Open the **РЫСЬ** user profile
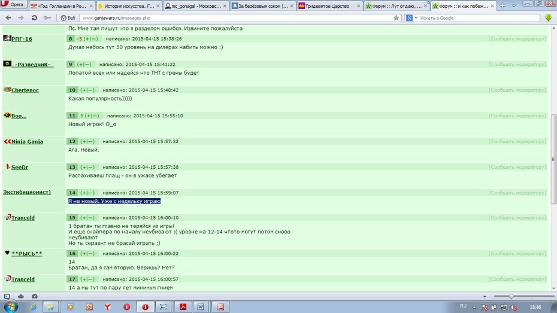Screen dimensions: 557x313 (26, 253)
